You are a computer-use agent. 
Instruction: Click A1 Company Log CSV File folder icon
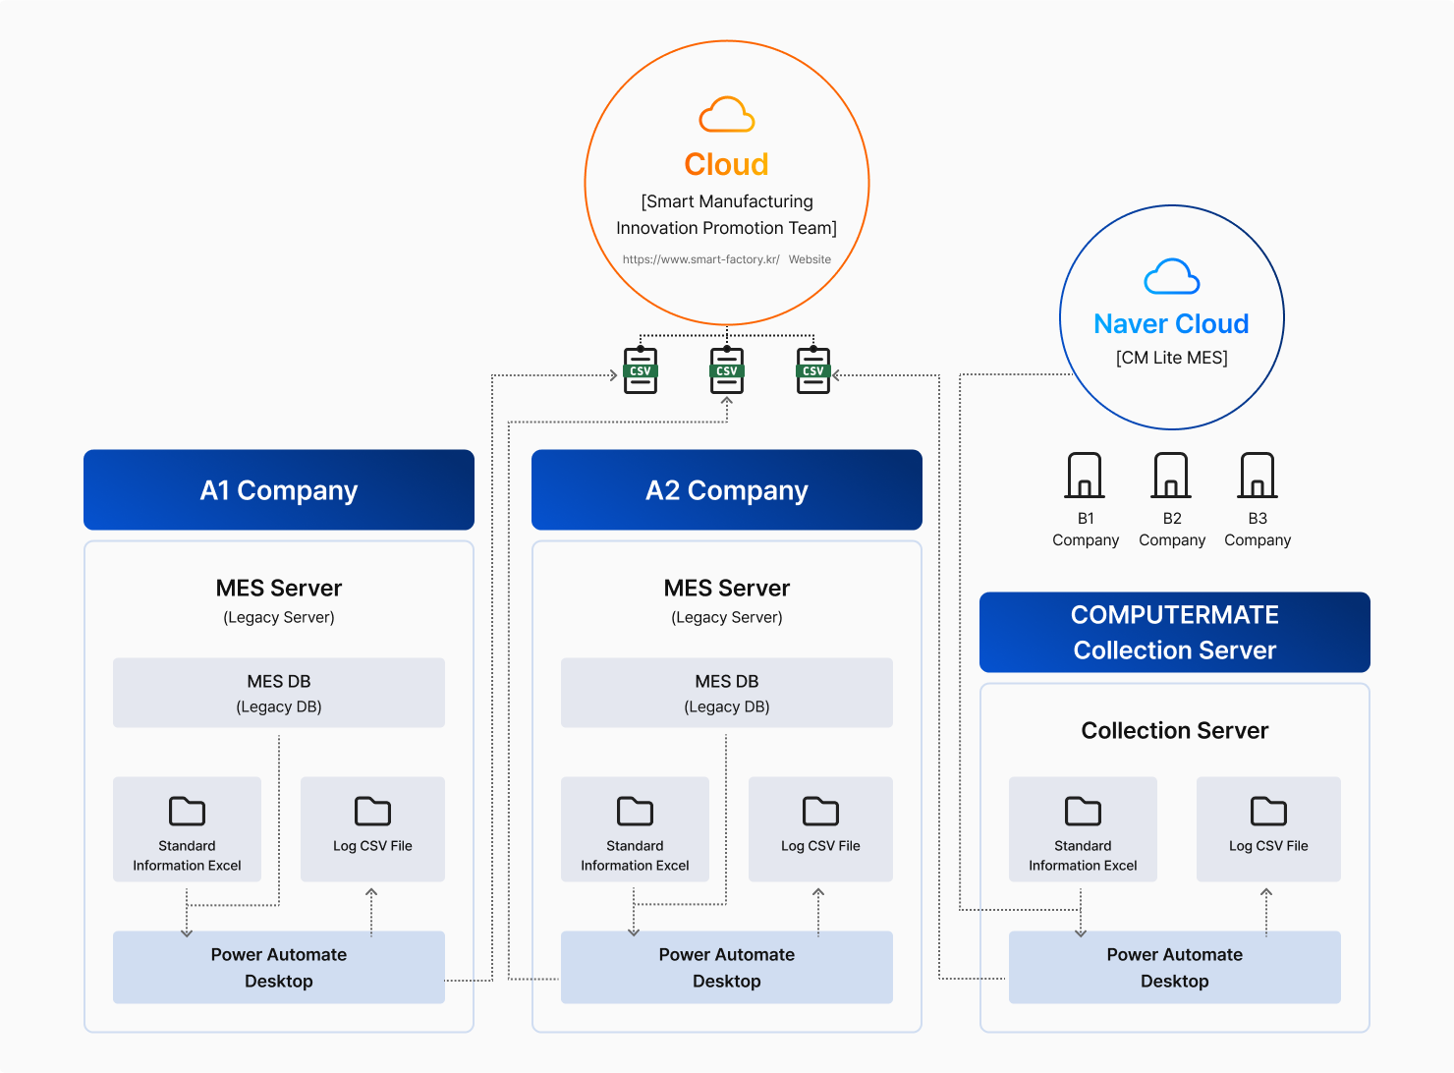[x=372, y=812]
